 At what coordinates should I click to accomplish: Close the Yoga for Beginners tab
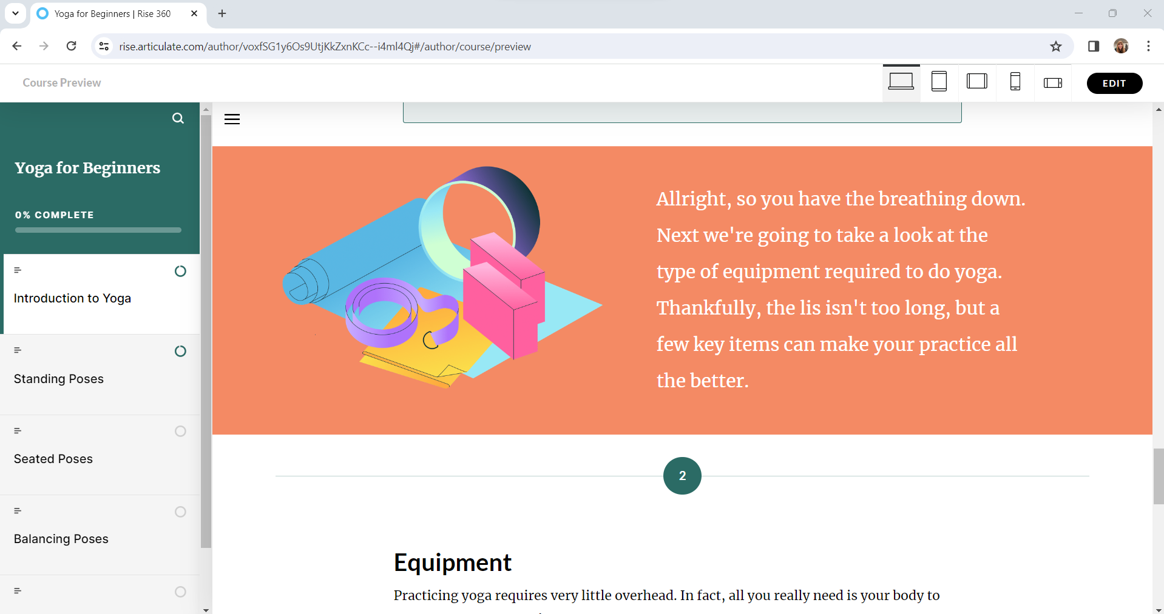coord(194,13)
